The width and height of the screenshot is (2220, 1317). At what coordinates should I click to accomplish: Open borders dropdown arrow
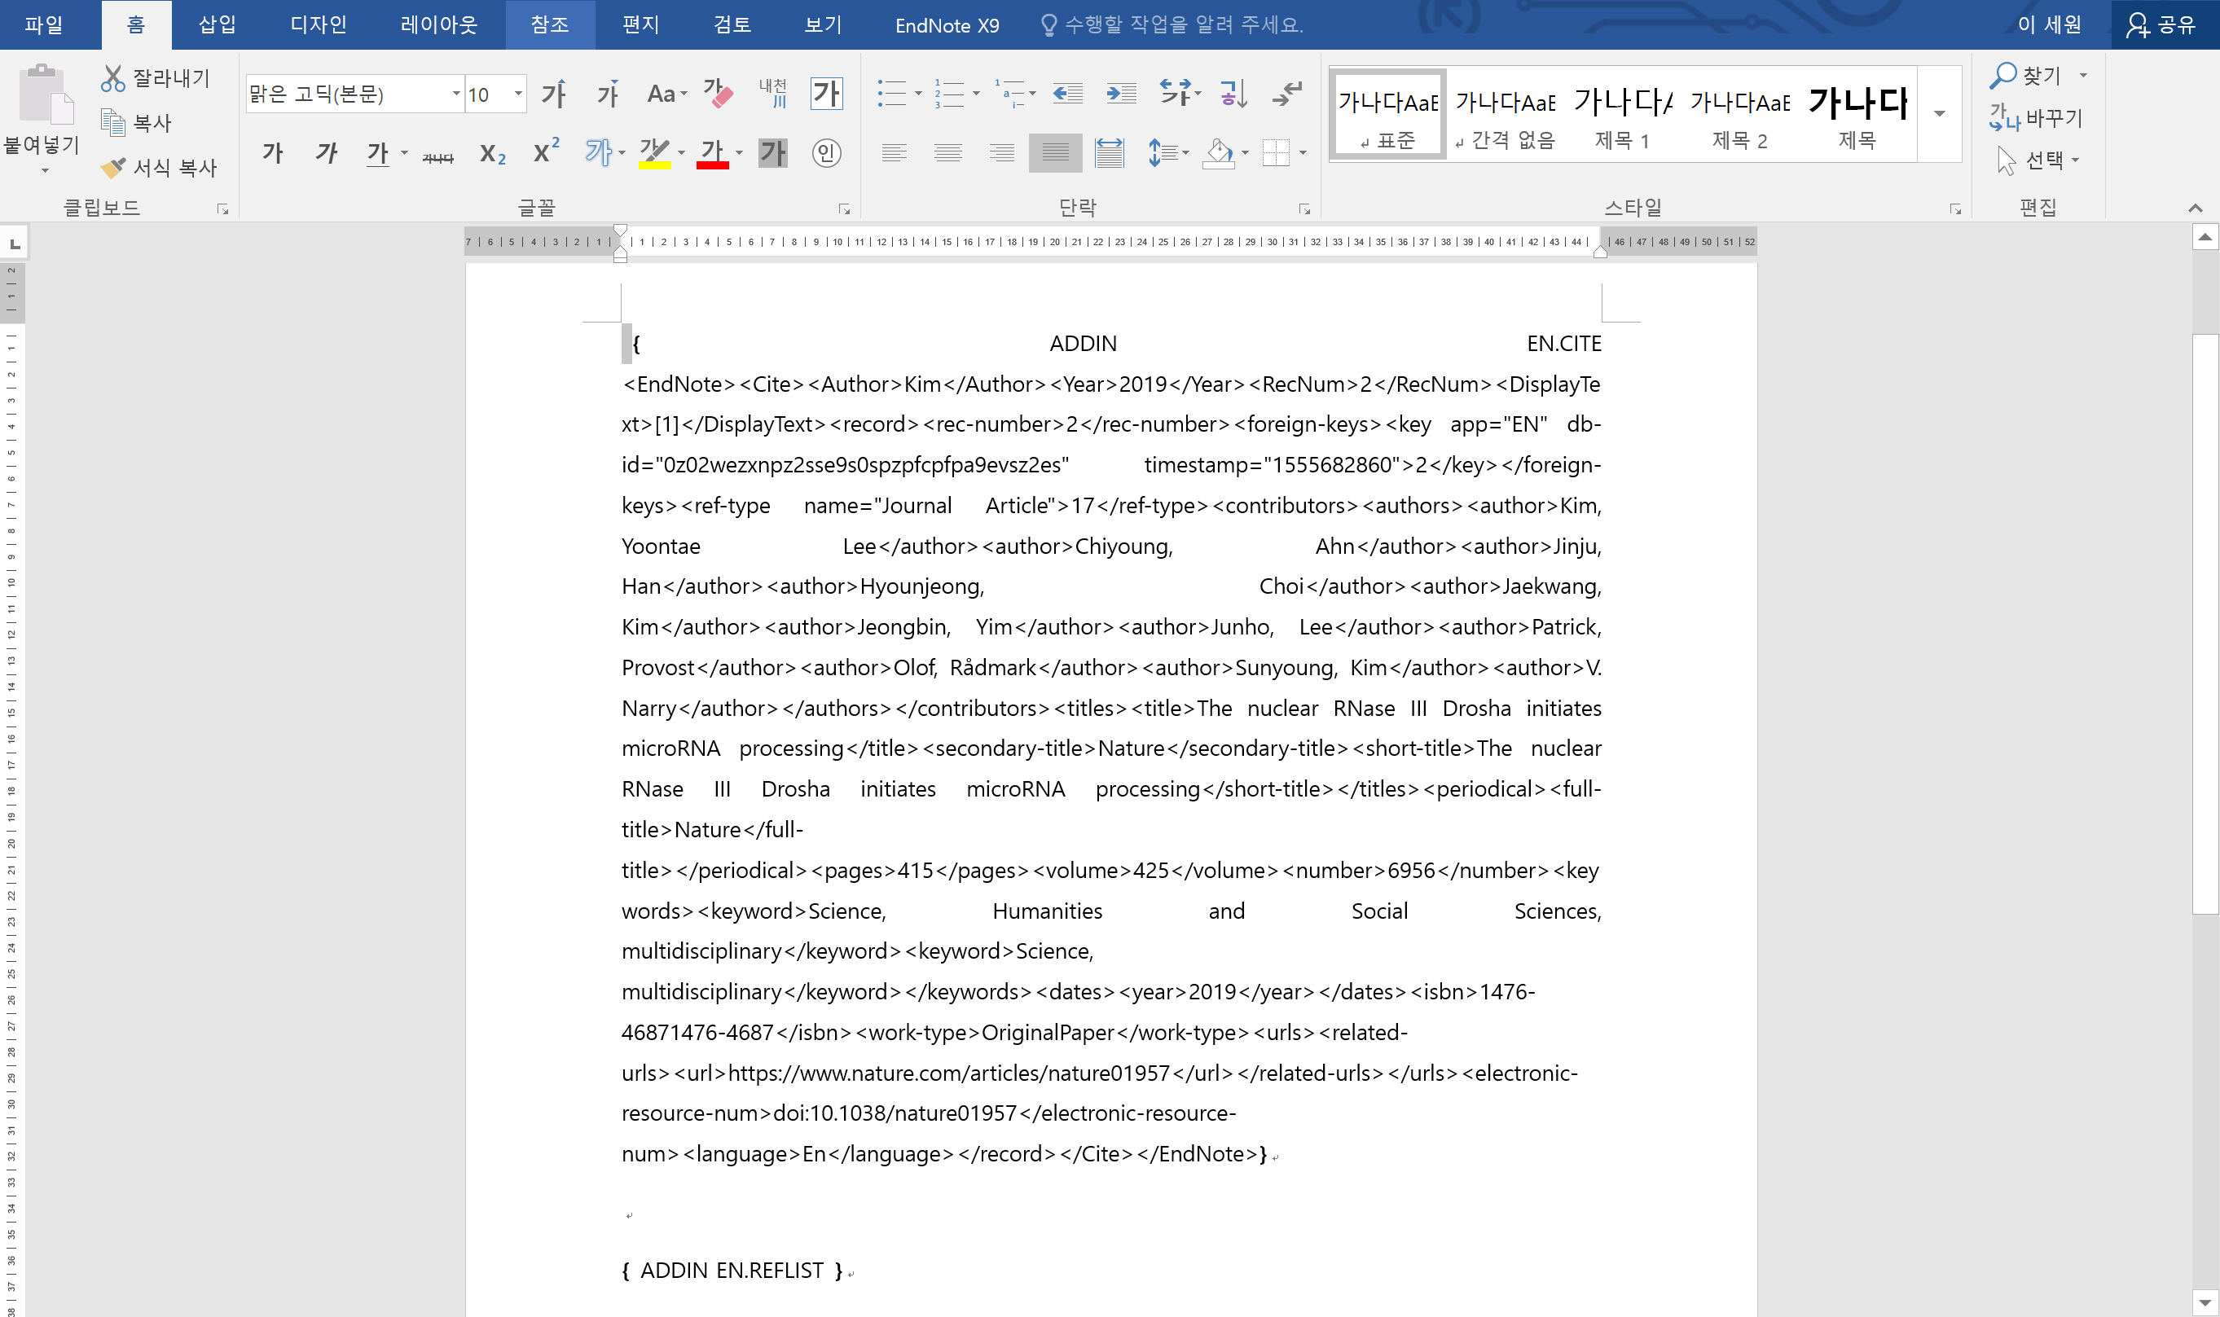click(1303, 152)
